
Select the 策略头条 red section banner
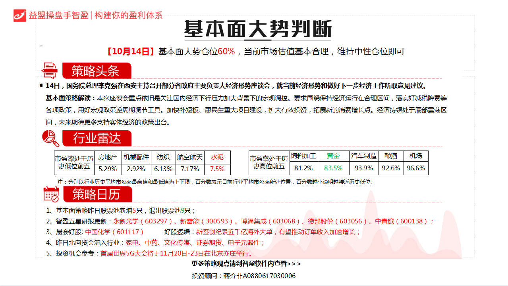tap(96, 71)
